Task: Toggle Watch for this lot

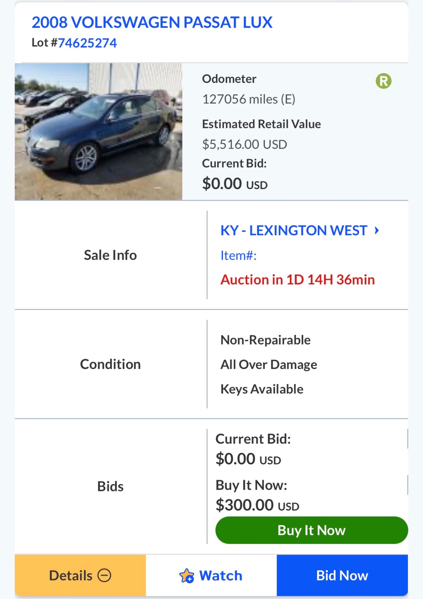Action: (211, 575)
